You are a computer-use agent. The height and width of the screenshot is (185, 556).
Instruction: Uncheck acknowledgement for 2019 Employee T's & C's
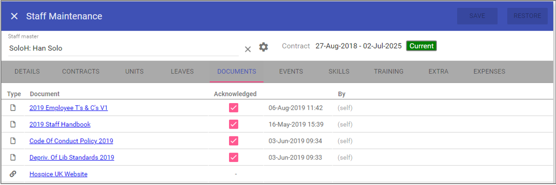[234, 108]
